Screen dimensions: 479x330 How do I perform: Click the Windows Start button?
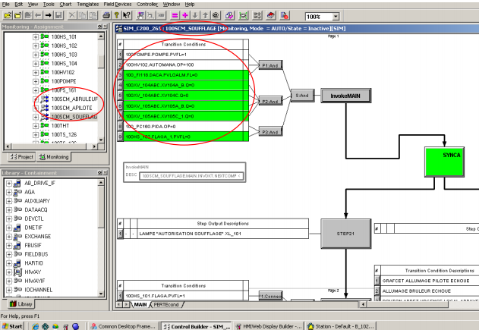pos(12,326)
